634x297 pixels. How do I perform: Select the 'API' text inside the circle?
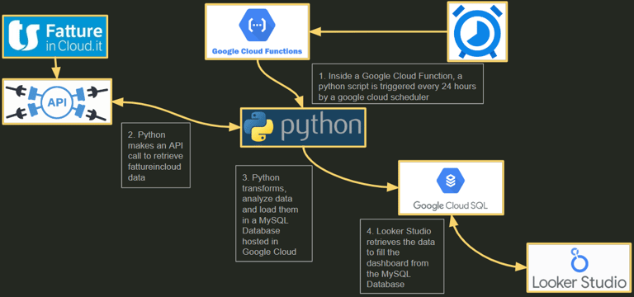pos(57,101)
